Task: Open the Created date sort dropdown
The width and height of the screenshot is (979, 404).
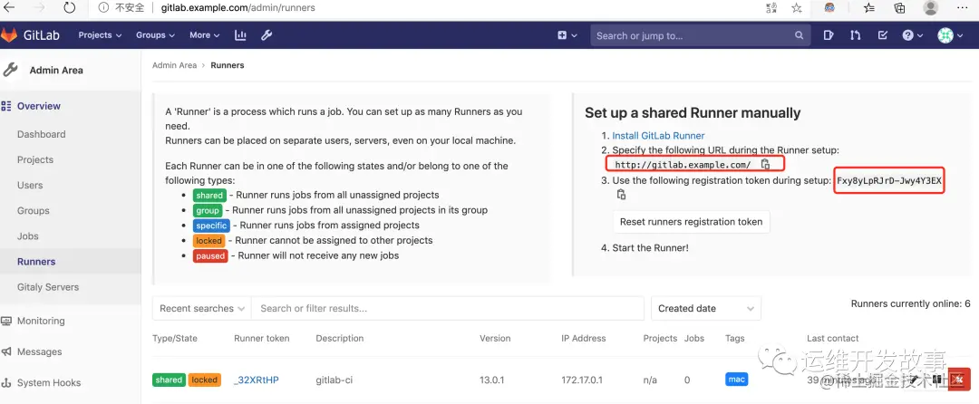Action: (x=705, y=309)
